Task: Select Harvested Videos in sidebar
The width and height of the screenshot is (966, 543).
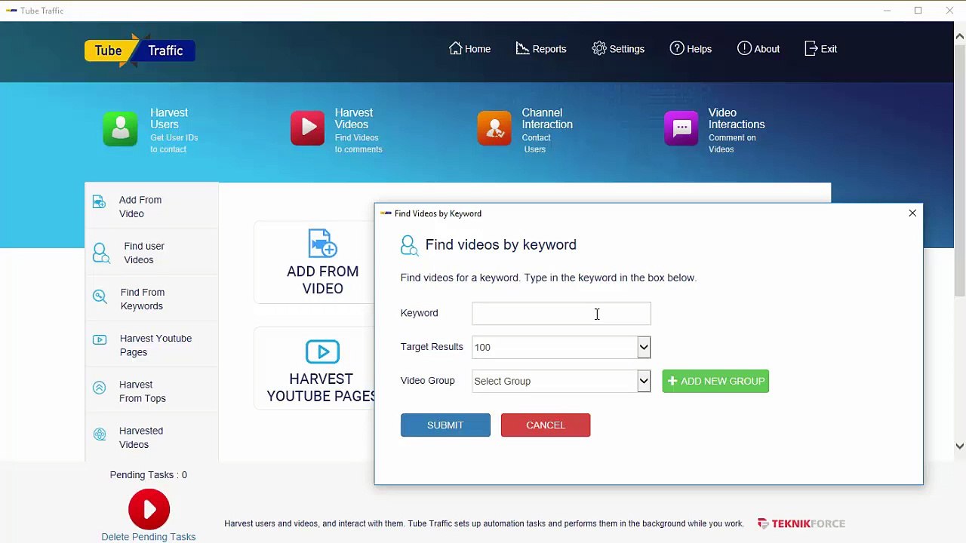Action: click(141, 437)
